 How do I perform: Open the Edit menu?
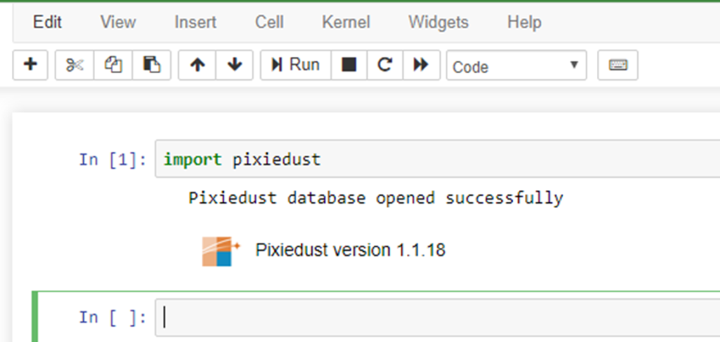click(47, 22)
